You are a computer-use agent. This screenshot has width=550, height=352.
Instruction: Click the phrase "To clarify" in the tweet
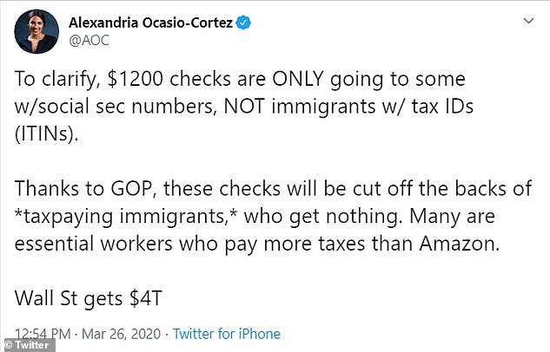[53, 78]
